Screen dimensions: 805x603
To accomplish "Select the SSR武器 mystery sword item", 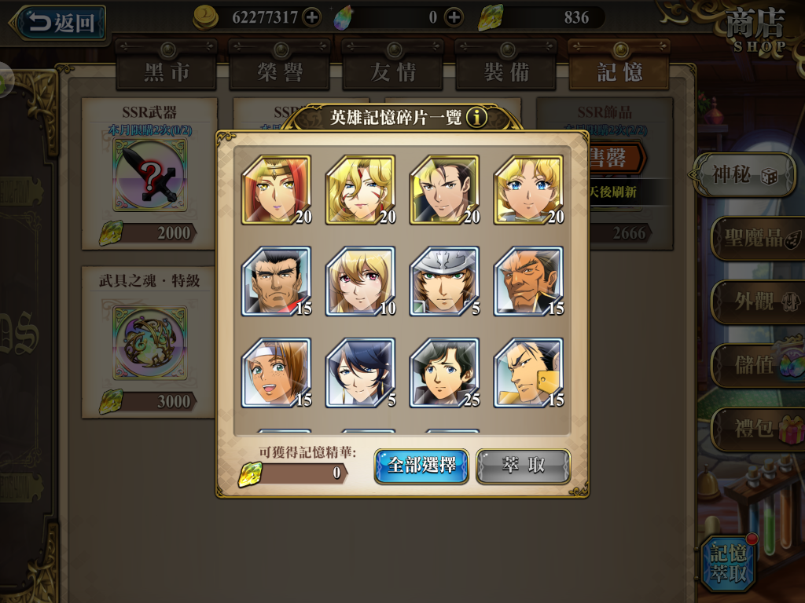I will point(149,175).
